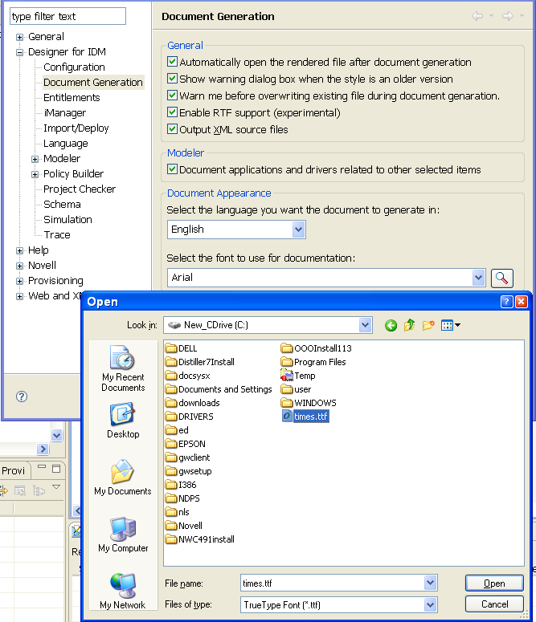Click the Open button
The width and height of the screenshot is (536, 622).
point(494,583)
